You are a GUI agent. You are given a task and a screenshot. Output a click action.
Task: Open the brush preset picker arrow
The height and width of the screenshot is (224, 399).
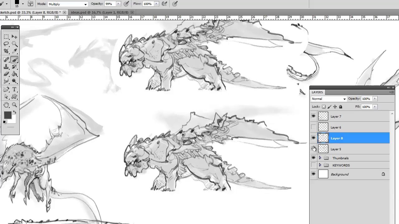(23, 4)
